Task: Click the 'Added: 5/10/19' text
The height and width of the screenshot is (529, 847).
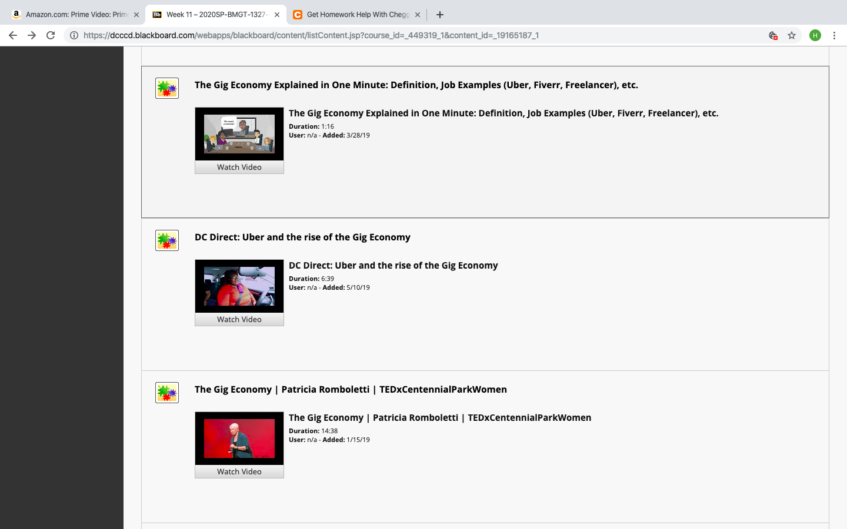Action: coord(346,287)
